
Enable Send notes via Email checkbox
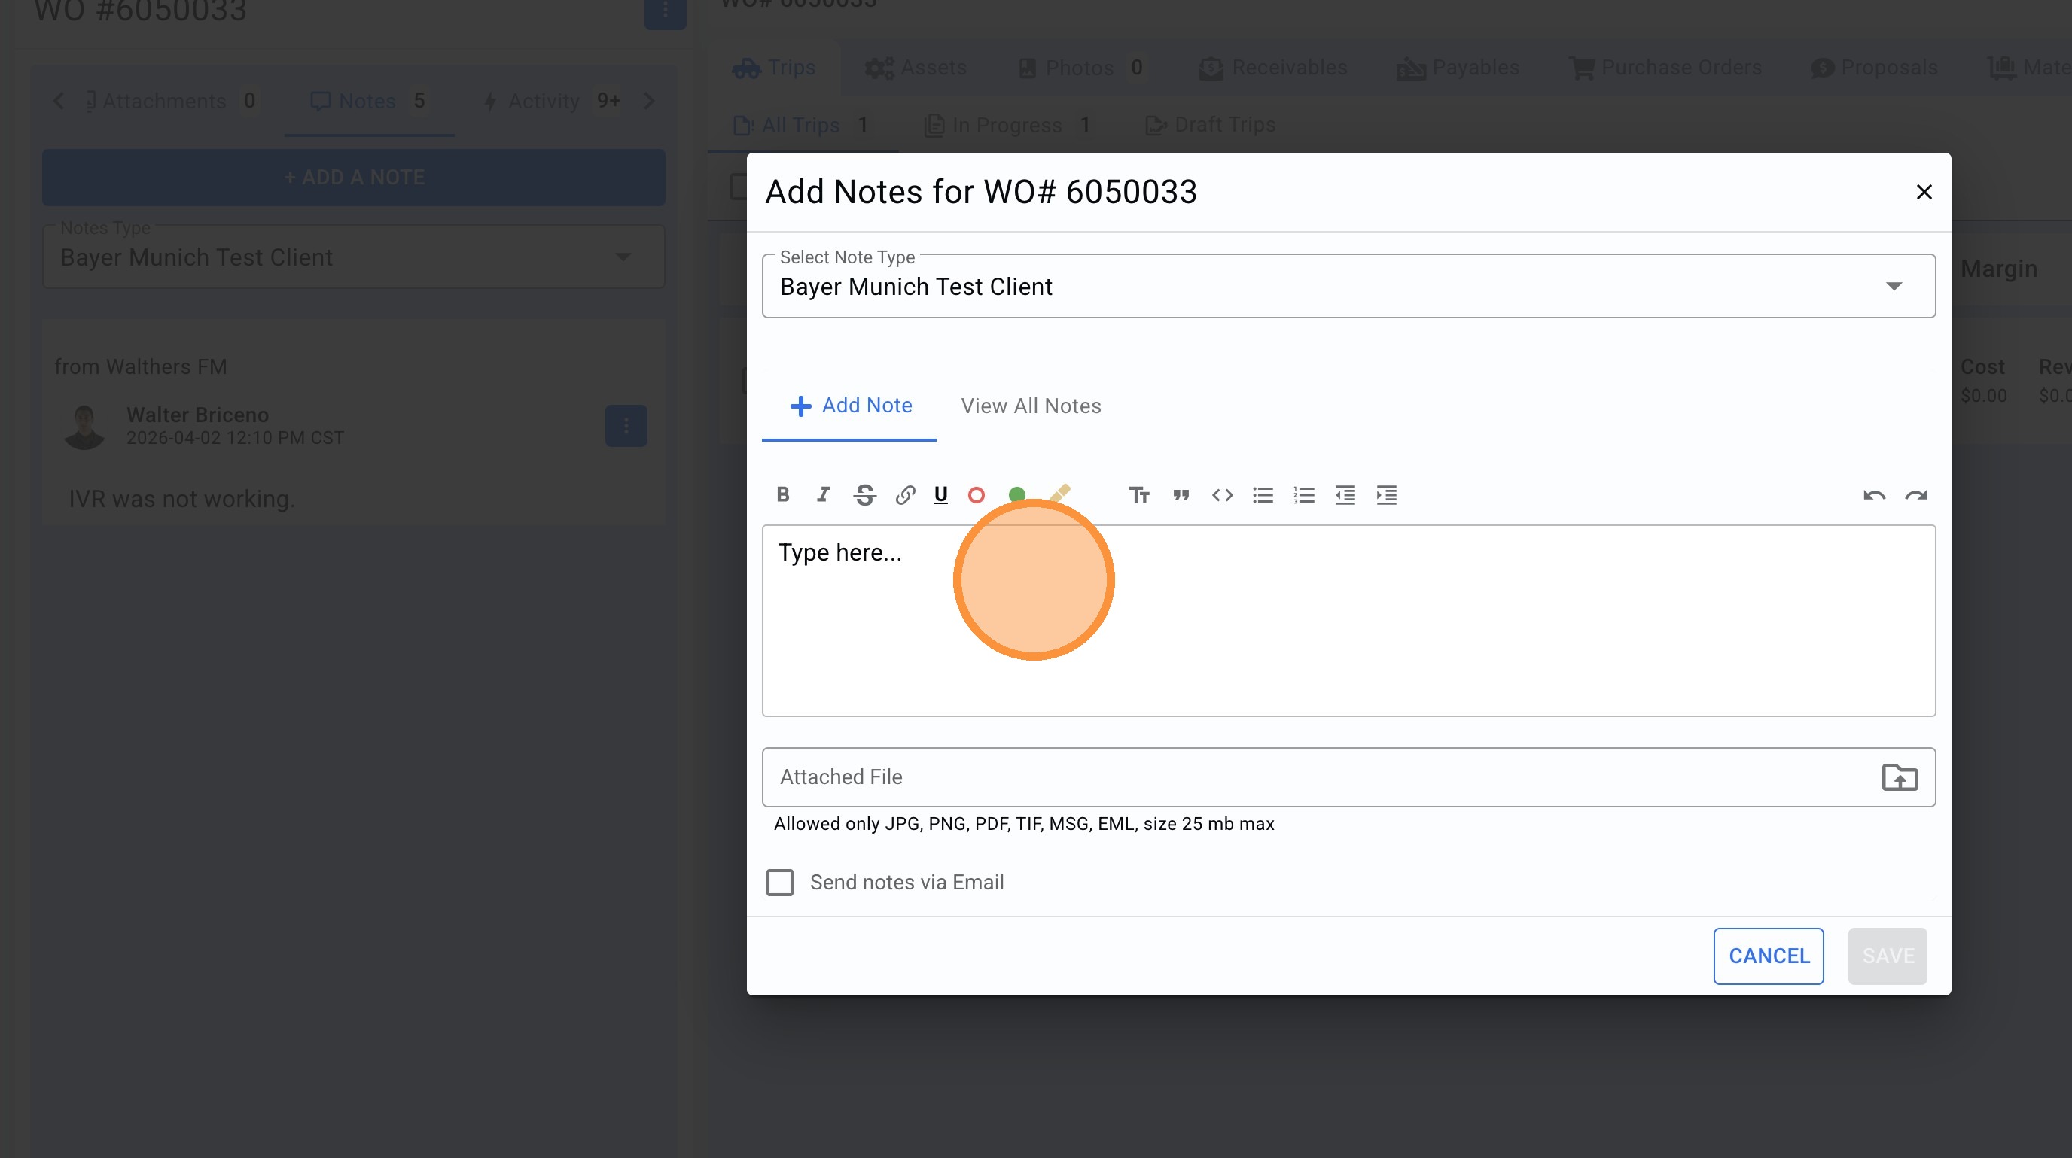point(779,883)
